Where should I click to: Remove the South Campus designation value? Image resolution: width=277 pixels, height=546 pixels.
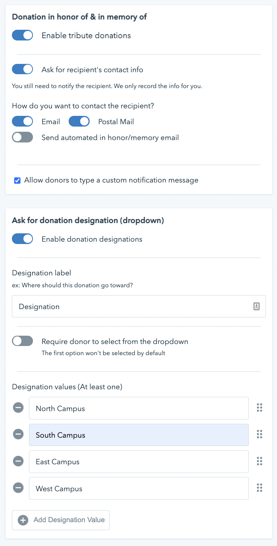point(18,434)
